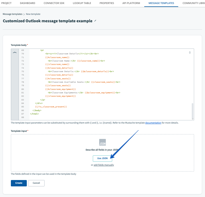
Task: Open the COMMUNITY LIBRARY tab
Action: pos(194,3)
